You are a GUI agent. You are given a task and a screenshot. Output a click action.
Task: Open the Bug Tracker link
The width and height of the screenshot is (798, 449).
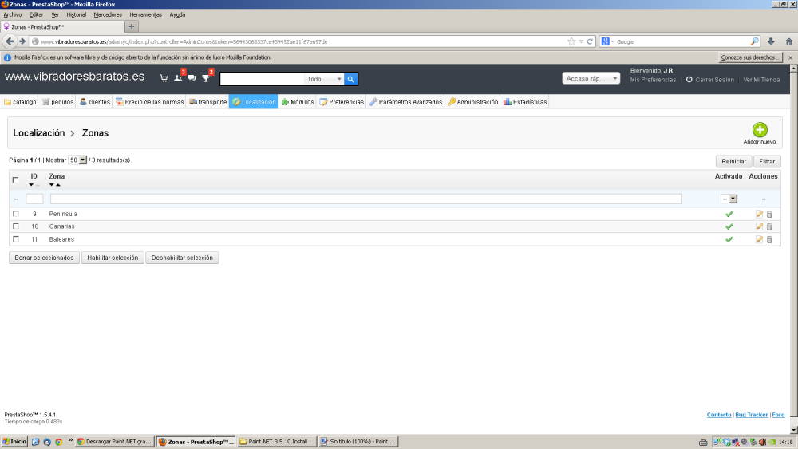pos(751,415)
